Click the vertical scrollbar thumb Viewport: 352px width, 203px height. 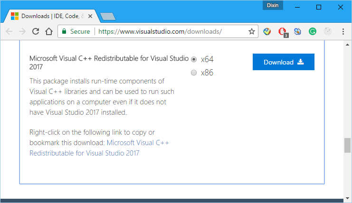click(x=348, y=146)
